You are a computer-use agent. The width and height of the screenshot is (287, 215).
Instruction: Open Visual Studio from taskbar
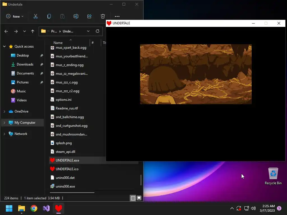46,208
